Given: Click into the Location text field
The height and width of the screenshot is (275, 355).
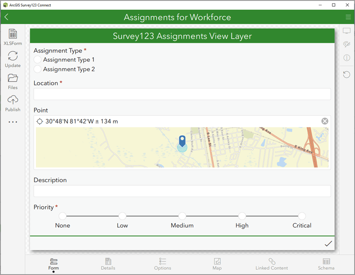Looking at the screenshot, I should 182,94.
